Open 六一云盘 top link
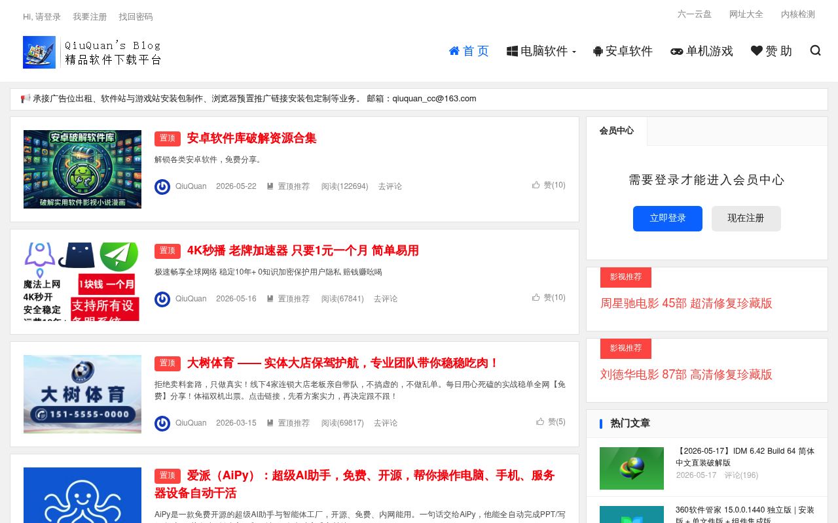Screen dimensions: 838x523 tap(695, 14)
